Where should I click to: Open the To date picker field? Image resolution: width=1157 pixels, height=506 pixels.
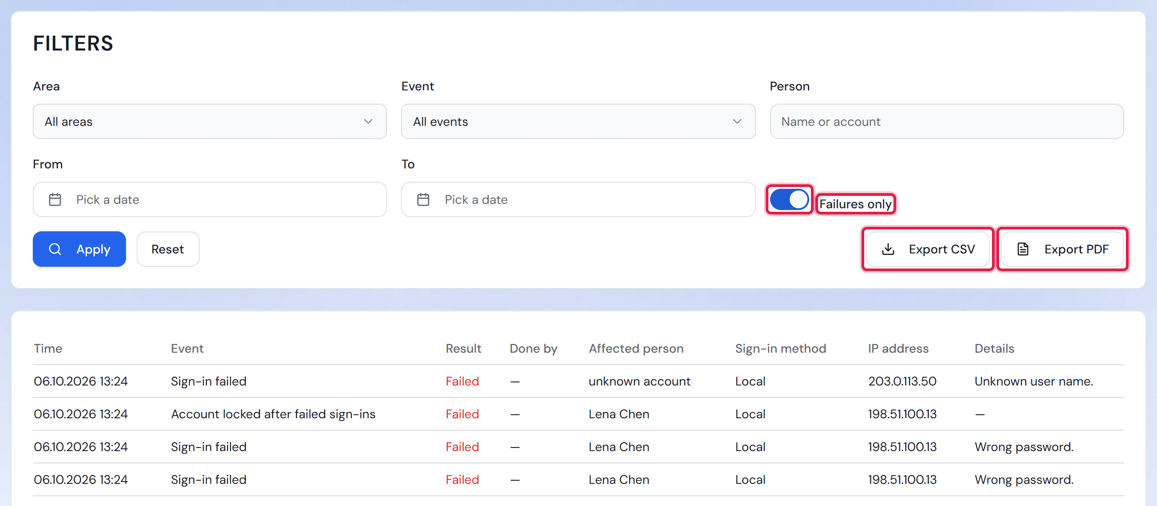(x=578, y=200)
